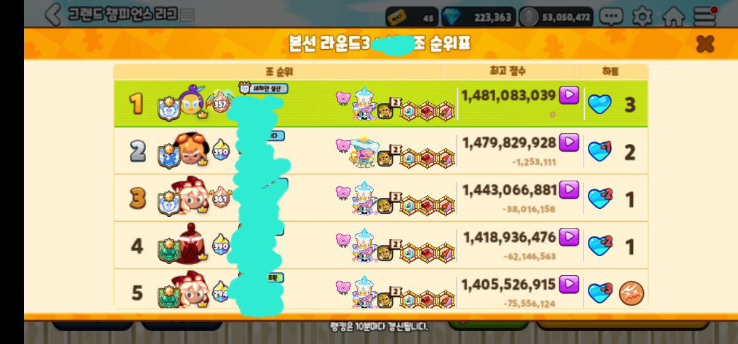The height and width of the screenshot is (344, 738).
Task: Tap the home icon in top bar
Action: pyautogui.click(x=673, y=17)
